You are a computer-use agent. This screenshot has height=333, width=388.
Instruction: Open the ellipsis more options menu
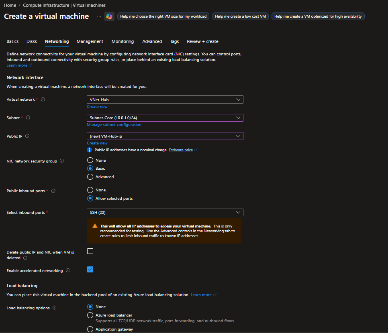click(99, 16)
